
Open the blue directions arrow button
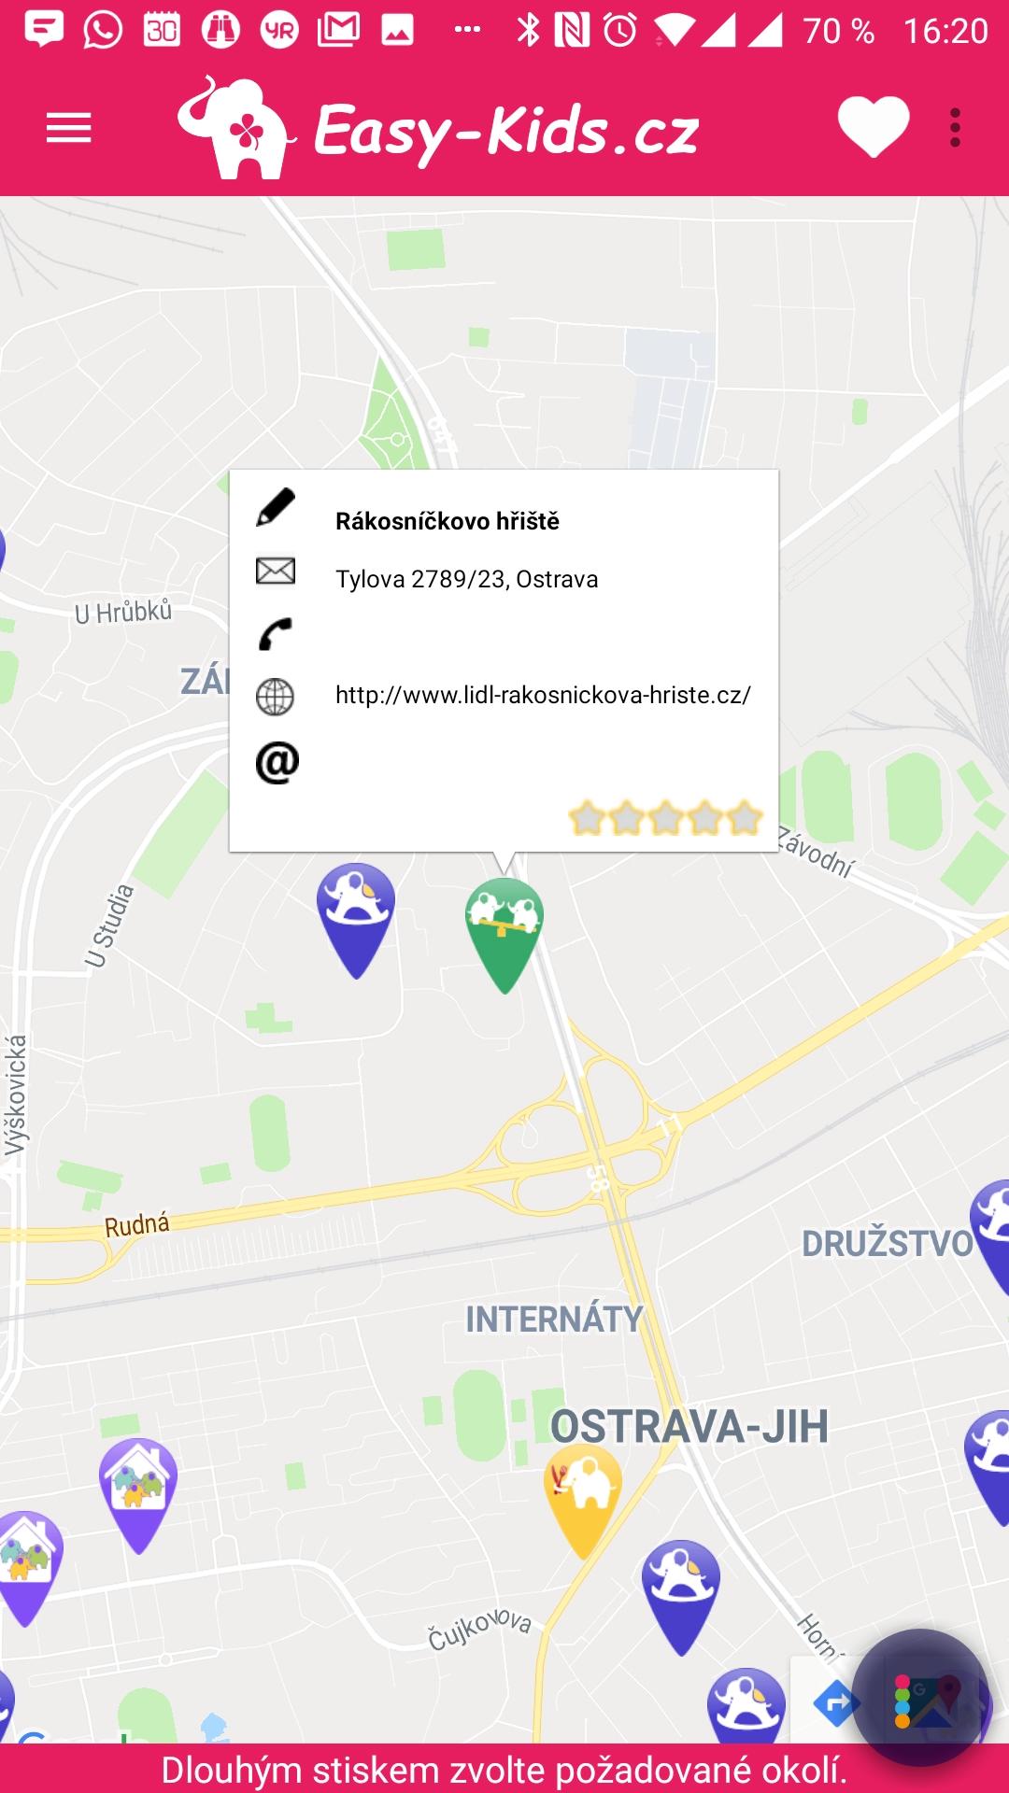tap(834, 1704)
